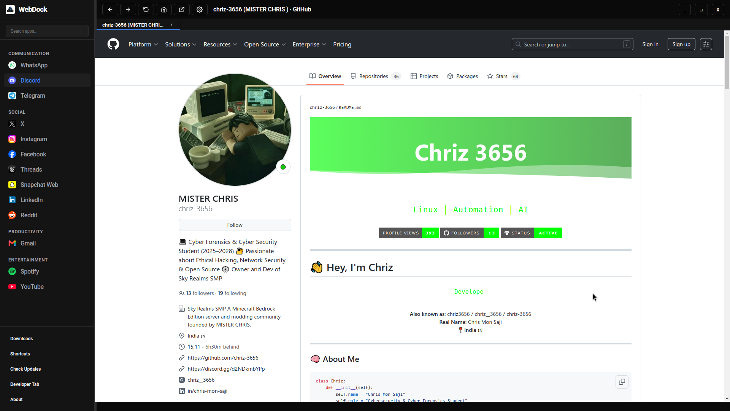Open Snapchat Web app
730x411 pixels.
point(47,185)
